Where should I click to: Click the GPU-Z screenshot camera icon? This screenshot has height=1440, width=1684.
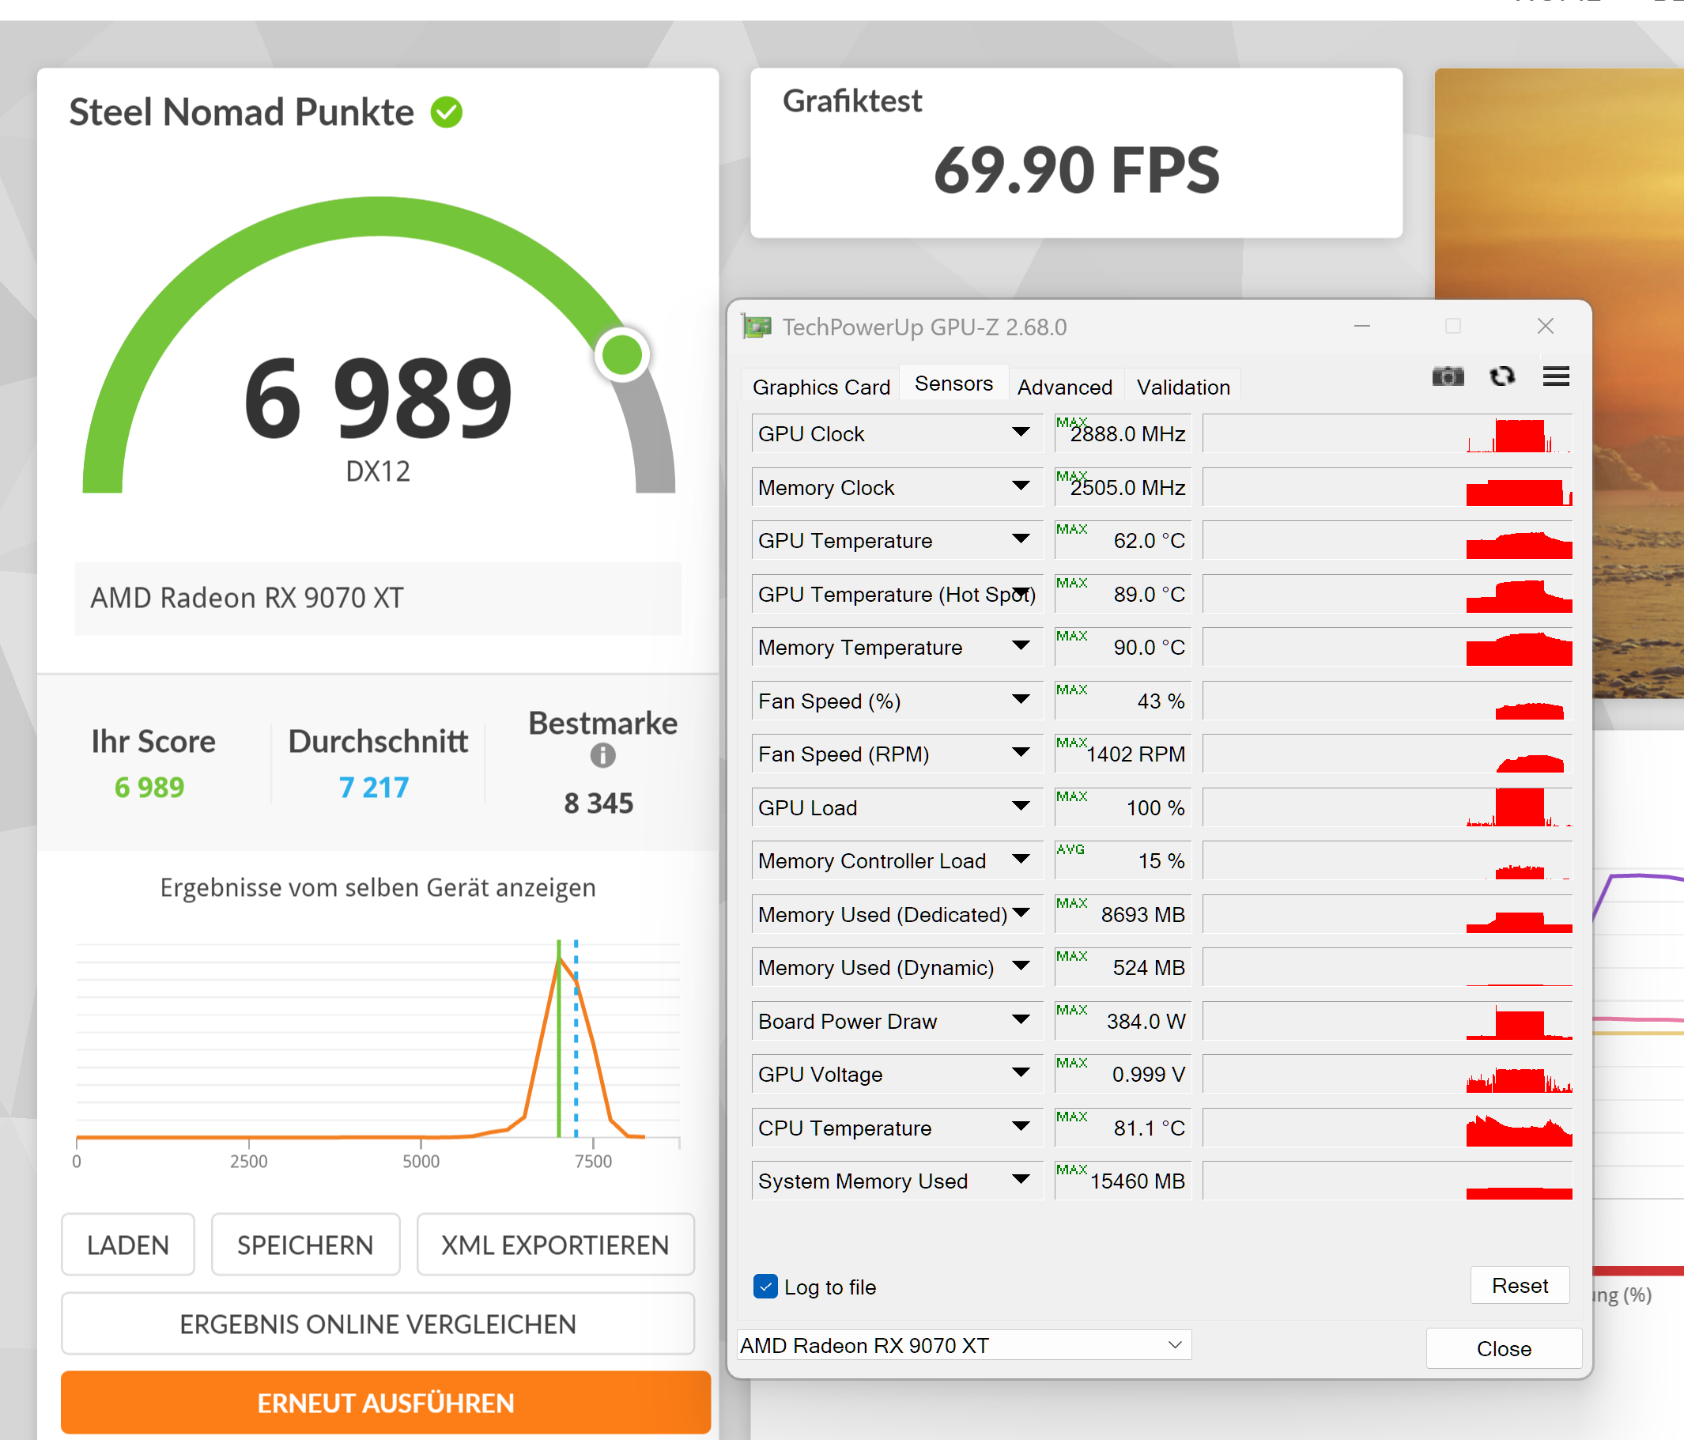(1447, 376)
